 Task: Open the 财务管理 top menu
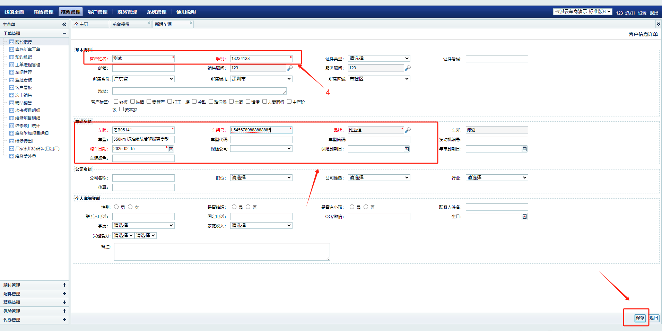click(x=127, y=12)
